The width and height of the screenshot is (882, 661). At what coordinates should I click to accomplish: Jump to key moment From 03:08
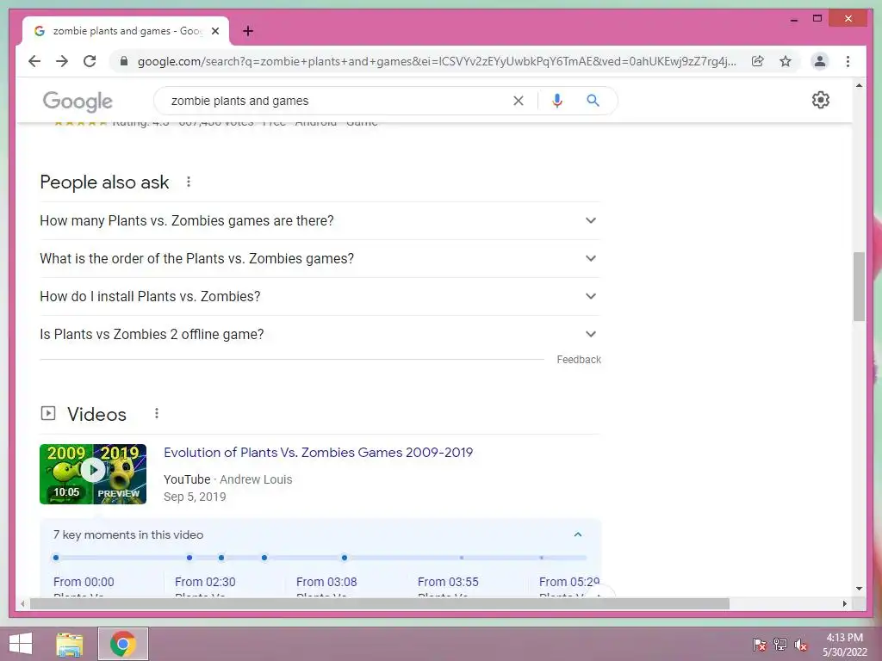(326, 583)
